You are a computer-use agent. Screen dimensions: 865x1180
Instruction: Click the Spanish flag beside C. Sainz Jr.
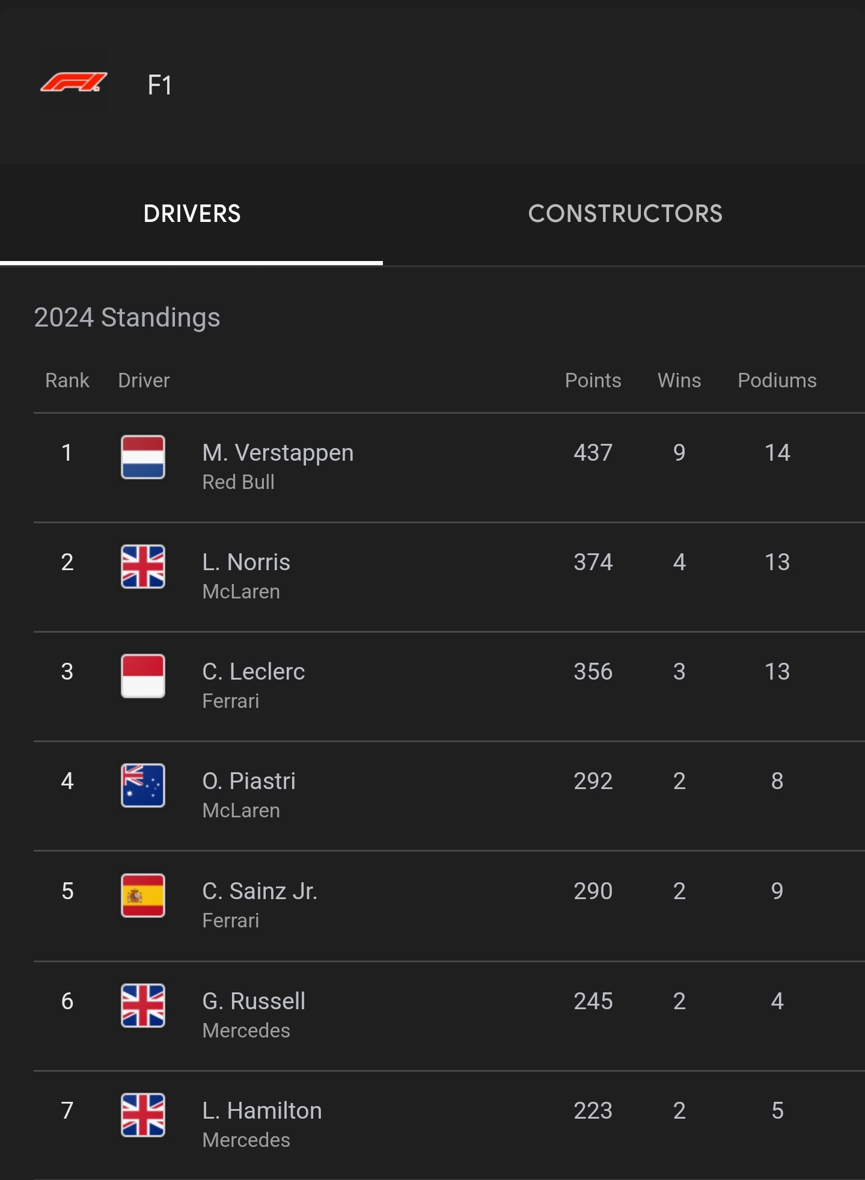pyautogui.click(x=143, y=896)
